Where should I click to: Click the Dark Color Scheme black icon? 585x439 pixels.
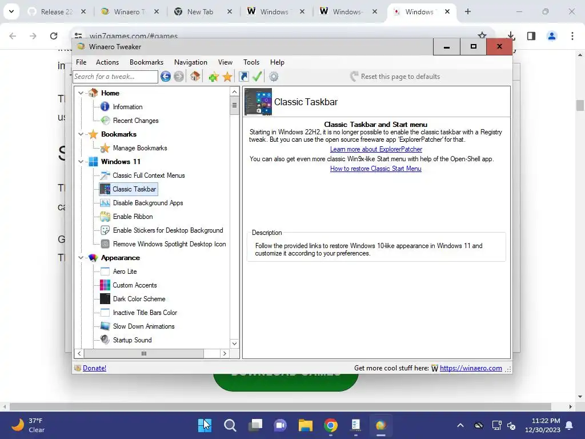click(105, 298)
